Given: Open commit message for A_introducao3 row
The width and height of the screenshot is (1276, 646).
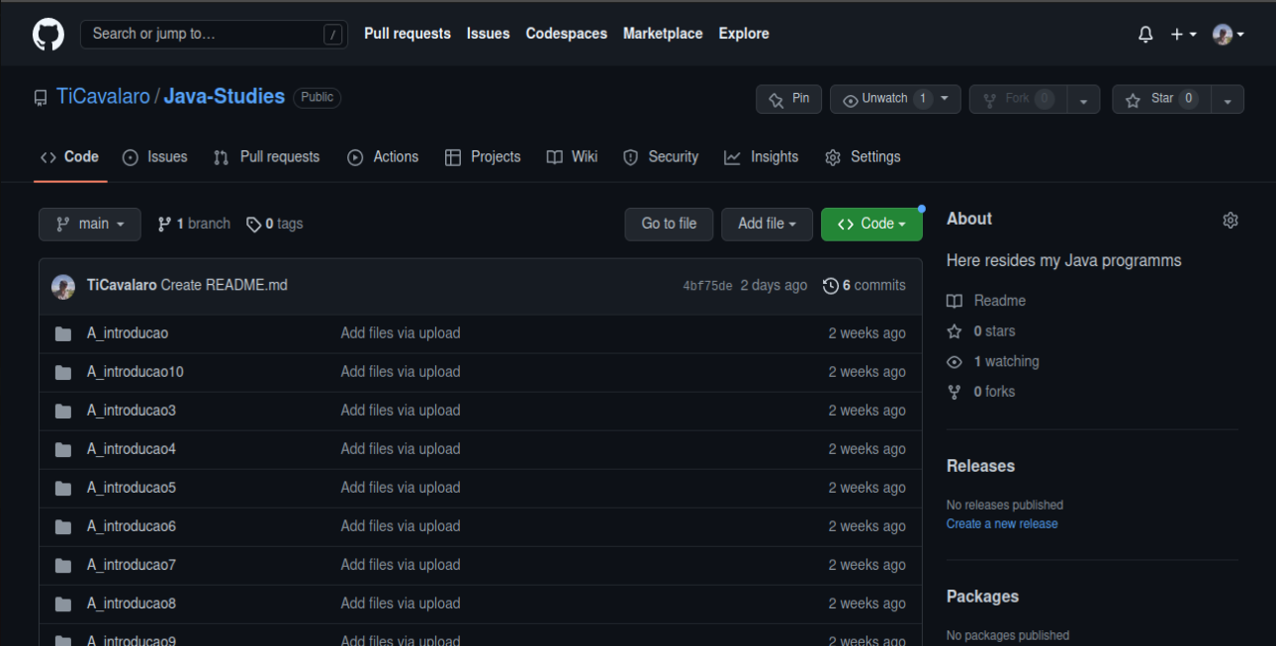Looking at the screenshot, I should (x=401, y=411).
